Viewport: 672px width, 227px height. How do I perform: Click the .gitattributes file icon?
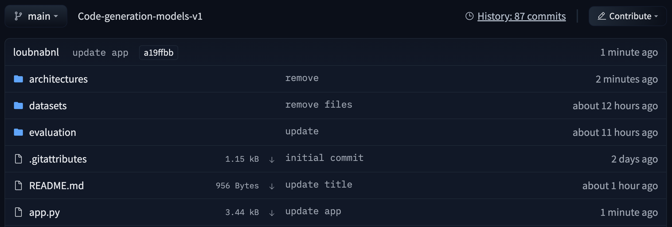[18, 159]
